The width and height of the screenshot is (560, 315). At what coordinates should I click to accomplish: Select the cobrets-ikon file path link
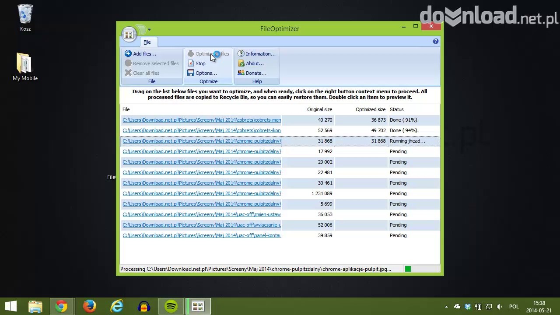(202, 130)
